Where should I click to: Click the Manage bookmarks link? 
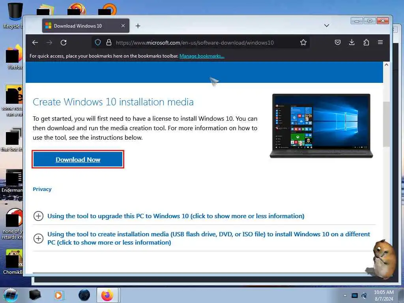pos(202,56)
